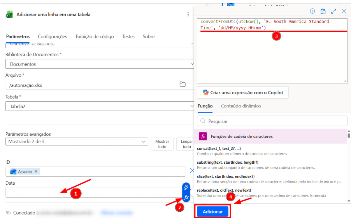The width and height of the screenshot is (351, 218).
Task: Click the Adicionar button
Action: pyautogui.click(x=212, y=211)
